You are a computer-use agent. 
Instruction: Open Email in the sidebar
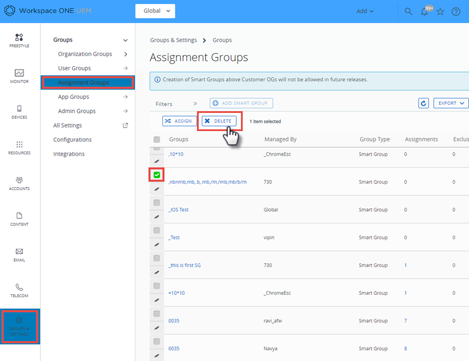pyautogui.click(x=19, y=255)
